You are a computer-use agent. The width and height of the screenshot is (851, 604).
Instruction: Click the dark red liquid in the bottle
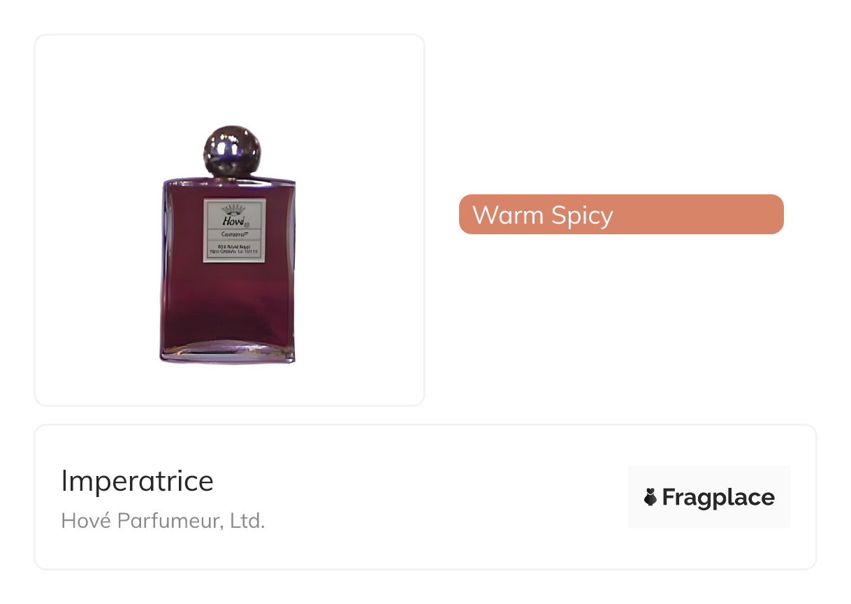coord(228,301)
